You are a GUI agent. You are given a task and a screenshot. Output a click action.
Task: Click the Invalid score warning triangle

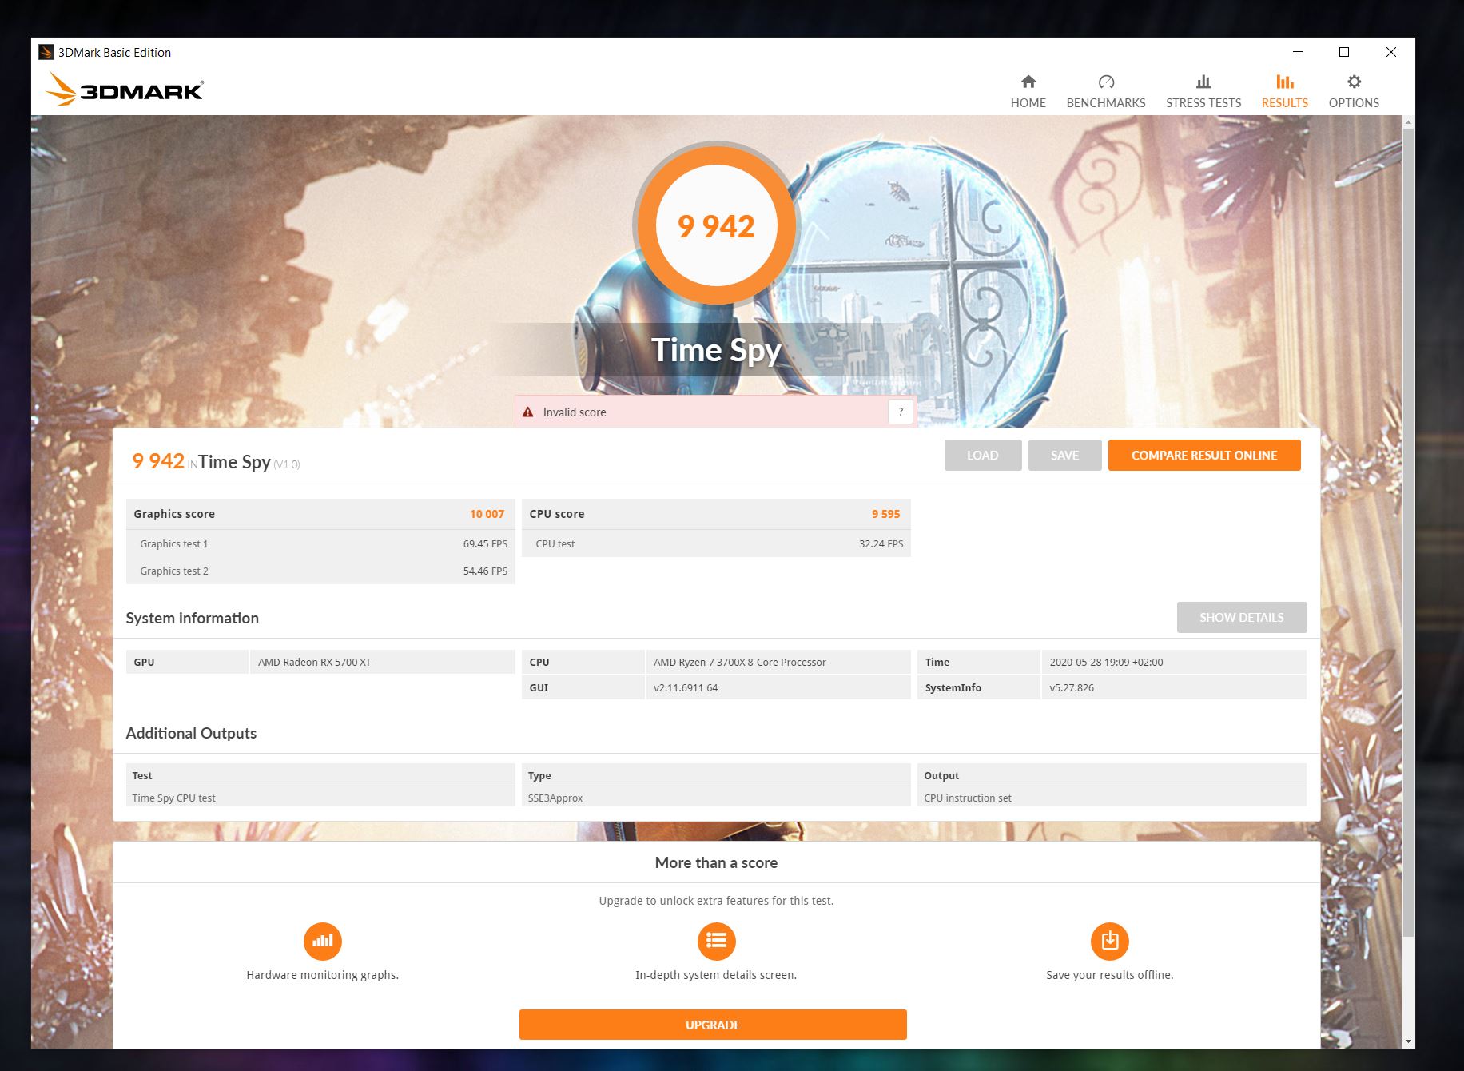coord(527,412)
